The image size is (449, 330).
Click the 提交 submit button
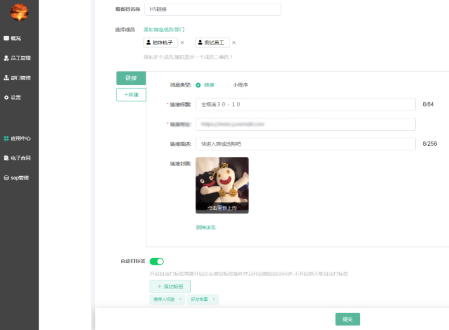coord(347,318)
